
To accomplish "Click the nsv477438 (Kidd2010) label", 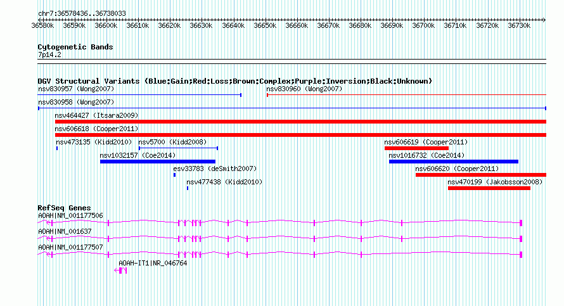I will (224, 182).
